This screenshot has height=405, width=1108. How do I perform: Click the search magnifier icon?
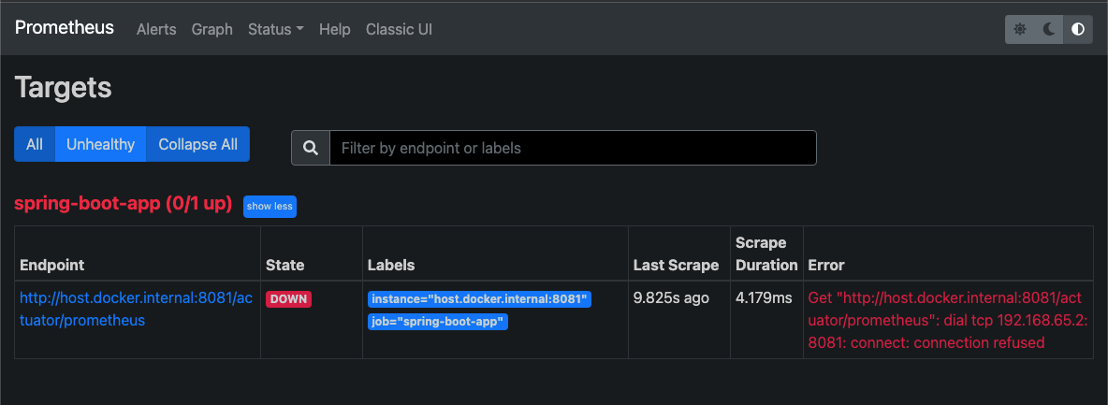[311, 148]
